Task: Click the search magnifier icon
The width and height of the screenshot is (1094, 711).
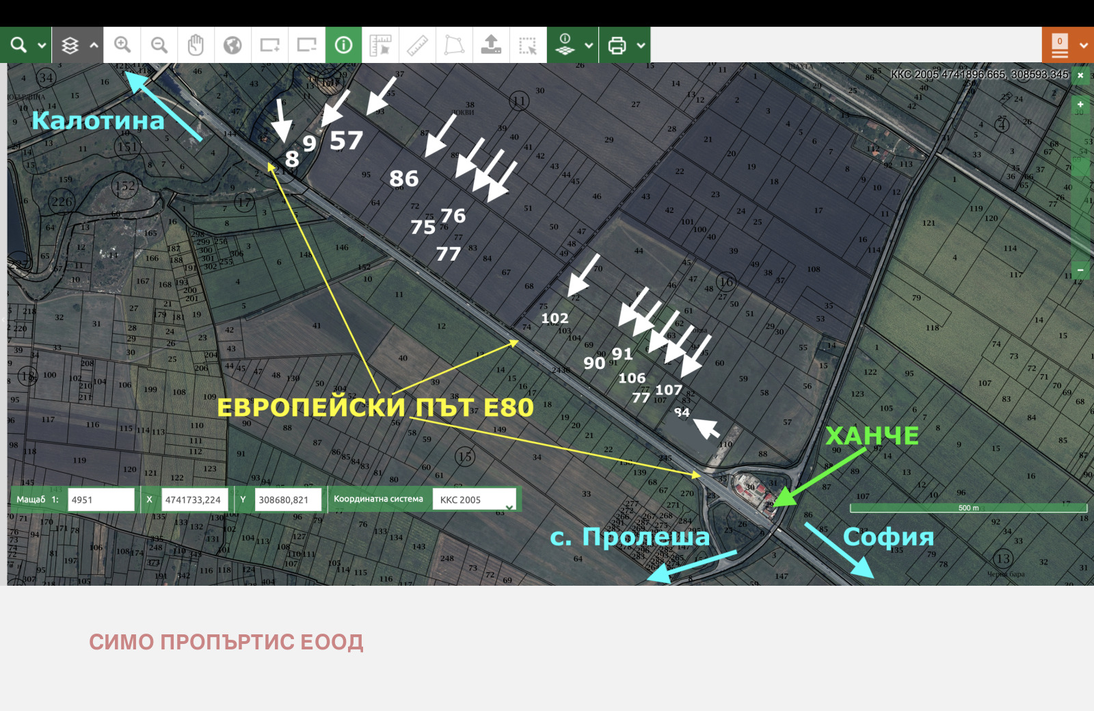Action: pyautogui.click(x=18, y=45)
